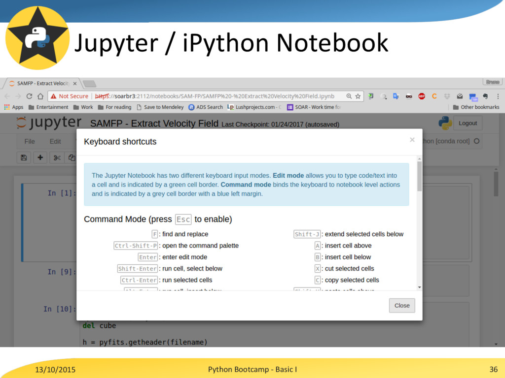Insert a cell with the plus icon
The height and width of the screenshot is (378, 505).
click(x=40, y=157)
